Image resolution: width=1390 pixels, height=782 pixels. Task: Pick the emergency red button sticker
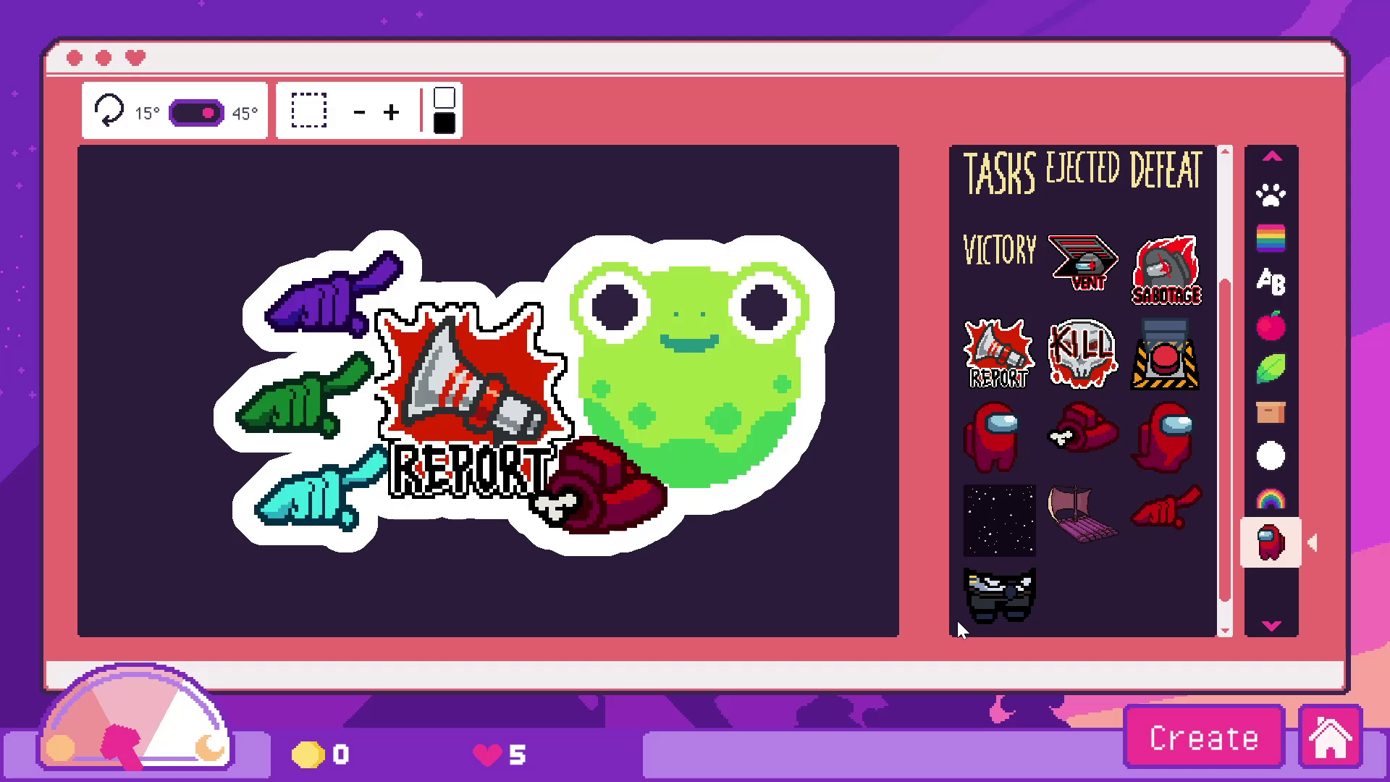[x=1165, y=355]
